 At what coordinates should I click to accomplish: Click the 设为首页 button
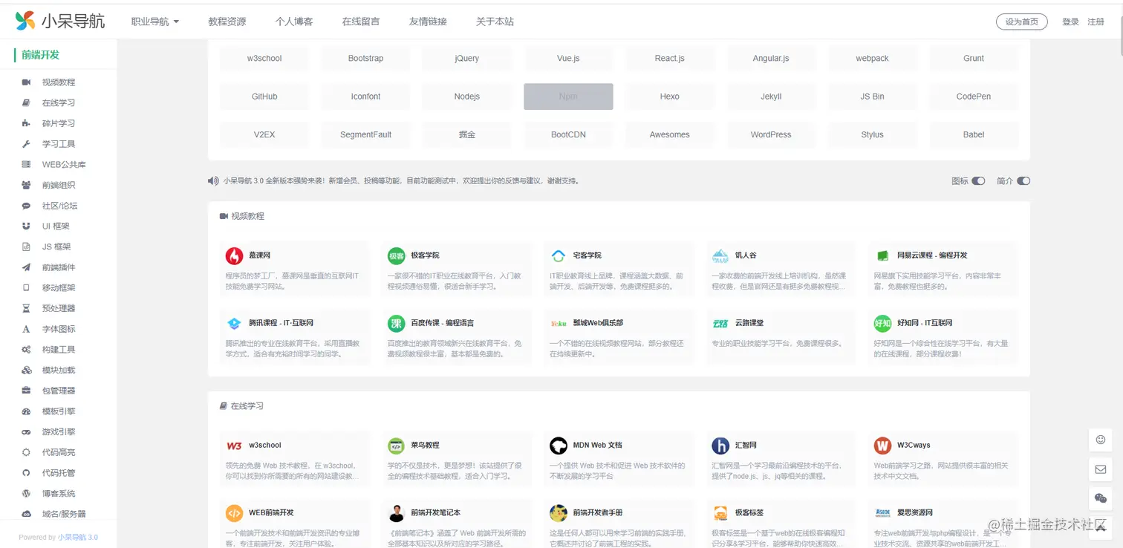point(1022,22)
